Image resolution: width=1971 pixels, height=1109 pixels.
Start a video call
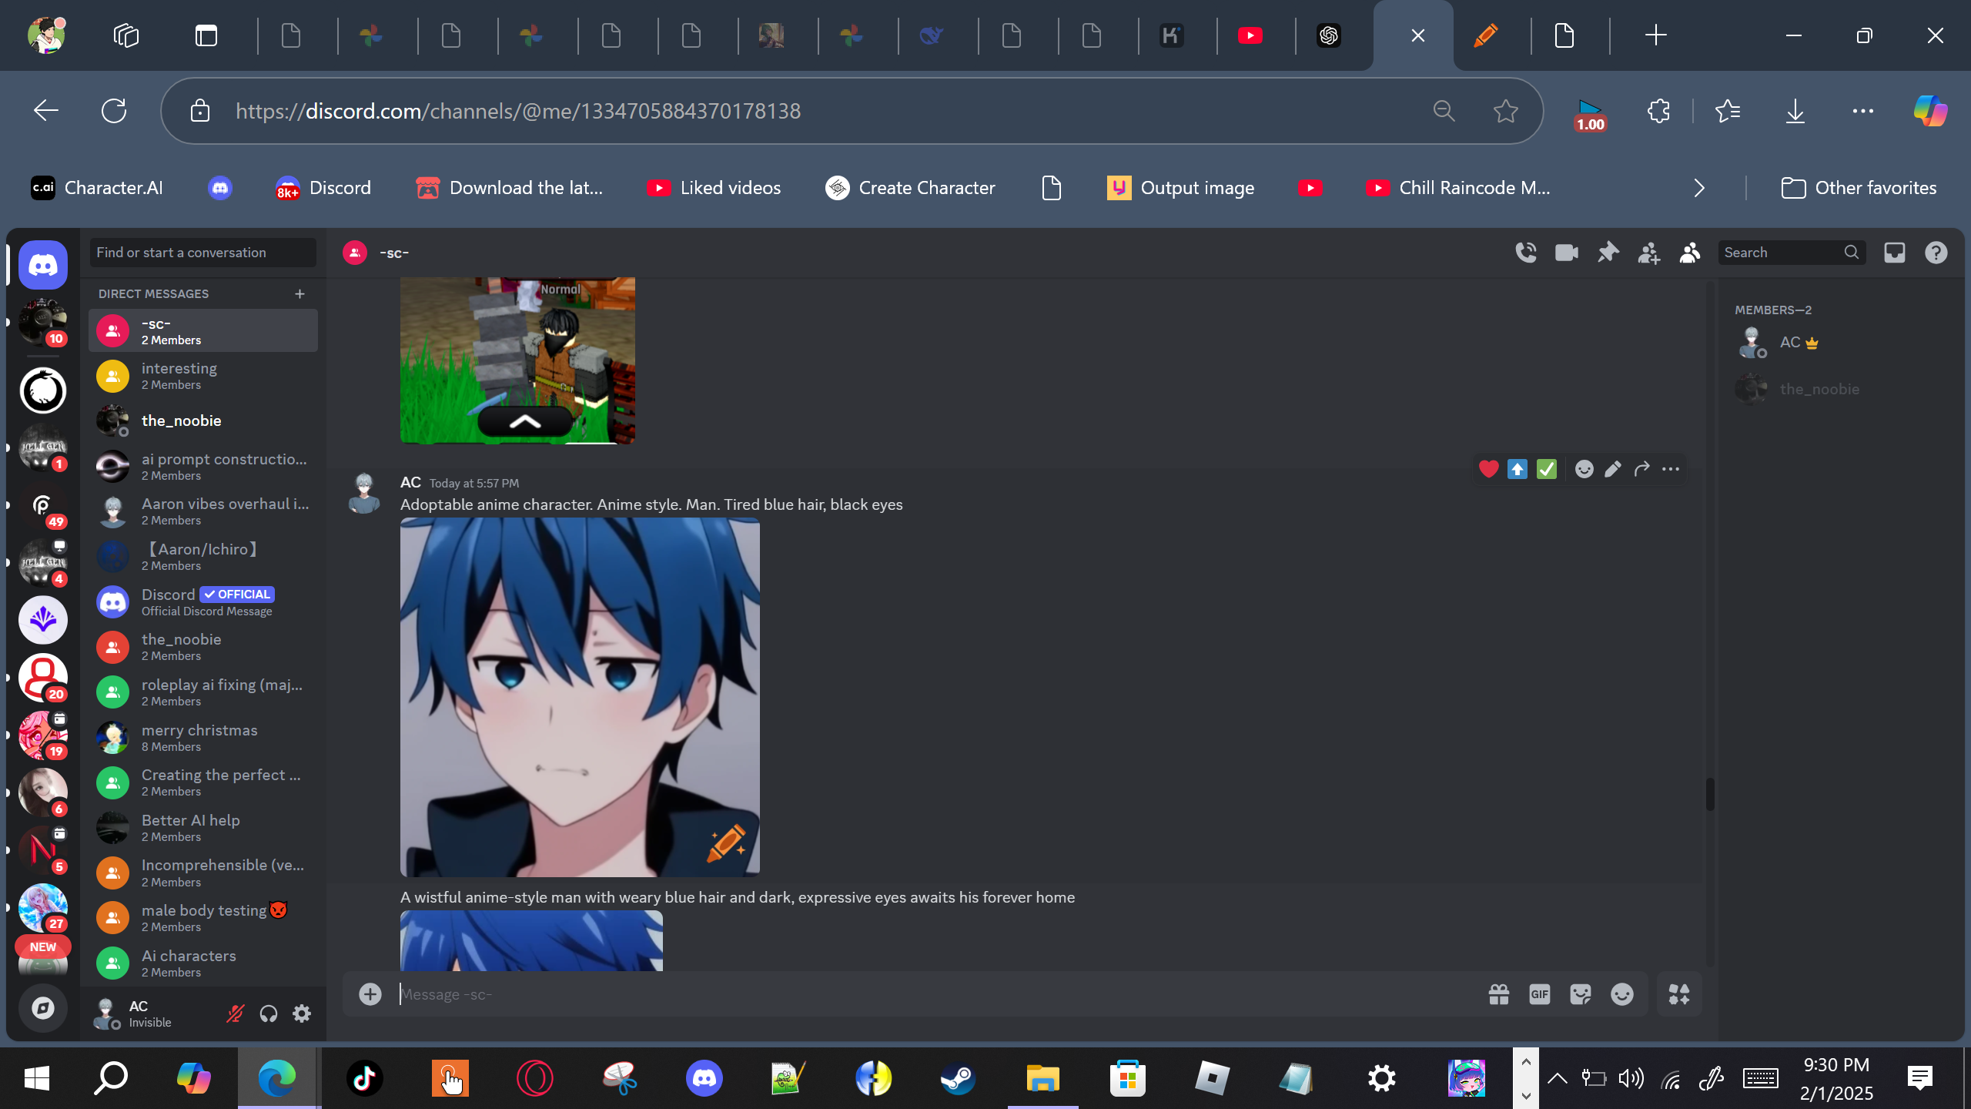pyautogui.click(x=1566, y=253)
